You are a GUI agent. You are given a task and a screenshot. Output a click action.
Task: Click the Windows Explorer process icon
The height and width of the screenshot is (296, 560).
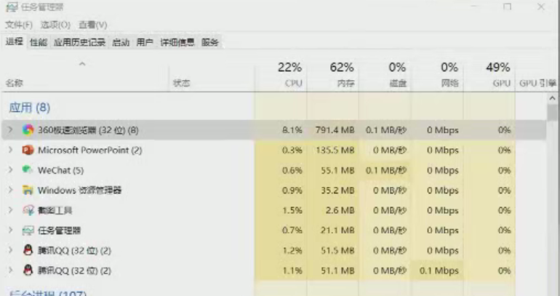point(28,191)
